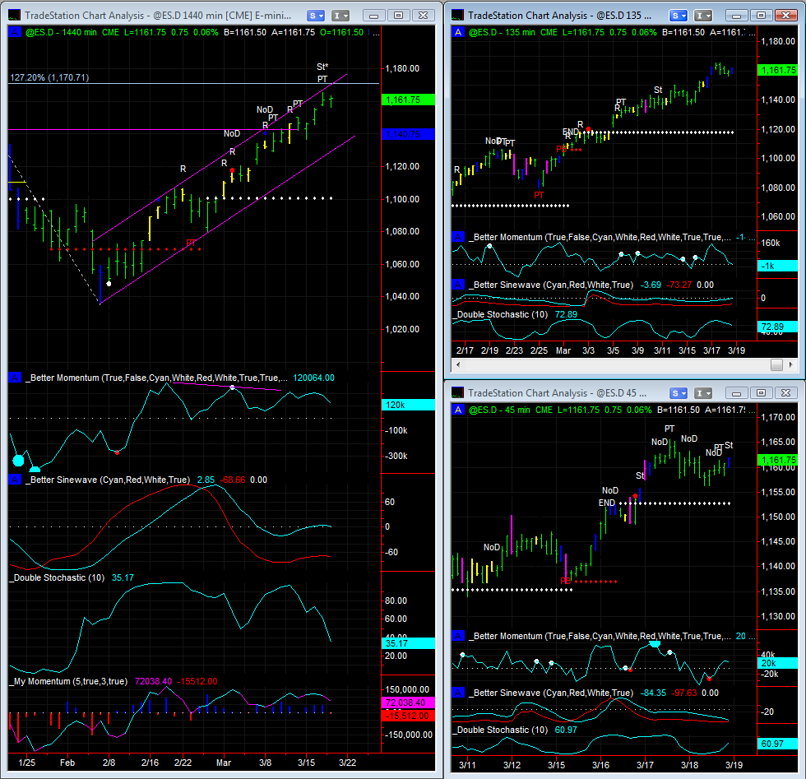
Task: Click the _Better Momentum label text in 135 min chart
Action: [x=600, y=237]
